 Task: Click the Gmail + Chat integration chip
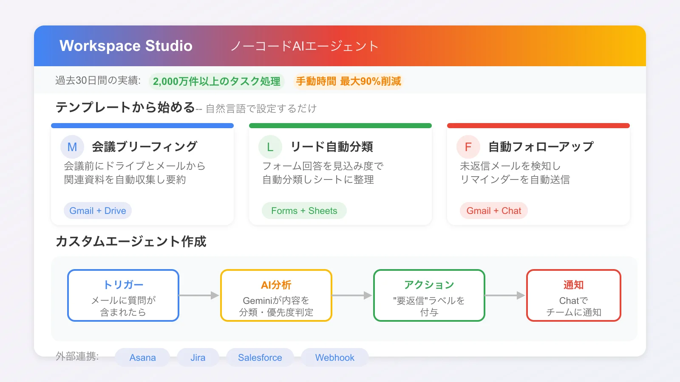(493, 211)
